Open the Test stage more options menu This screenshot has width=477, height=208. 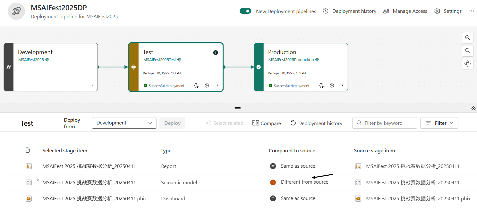click(x=217, y=86)
